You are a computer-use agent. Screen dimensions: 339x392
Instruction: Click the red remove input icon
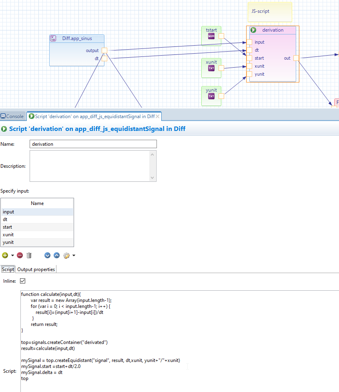(x=20, y=255)
